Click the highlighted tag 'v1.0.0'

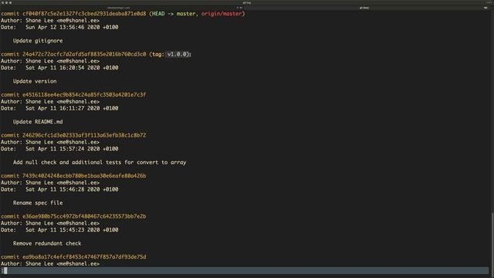click(177, 54)
